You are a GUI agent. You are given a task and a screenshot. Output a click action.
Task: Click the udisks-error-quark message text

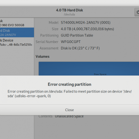pyautogui.click(x=69, y=94)
